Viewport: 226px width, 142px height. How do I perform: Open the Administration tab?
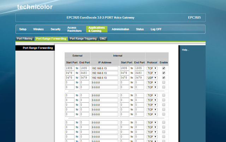pos(120,29)
